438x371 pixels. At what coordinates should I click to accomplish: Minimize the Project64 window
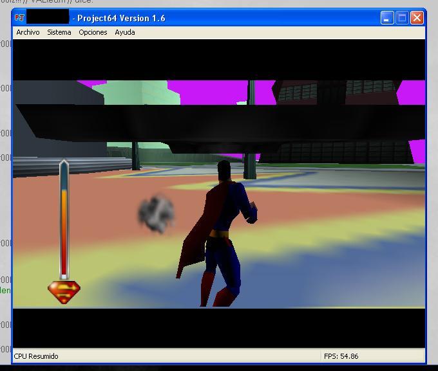coord(387,18)
